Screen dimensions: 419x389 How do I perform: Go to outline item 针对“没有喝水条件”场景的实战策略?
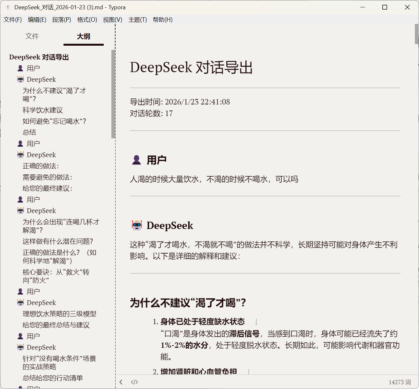click(59, 362)
